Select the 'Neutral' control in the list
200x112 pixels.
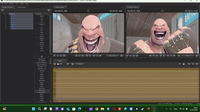tap(42, 98)
